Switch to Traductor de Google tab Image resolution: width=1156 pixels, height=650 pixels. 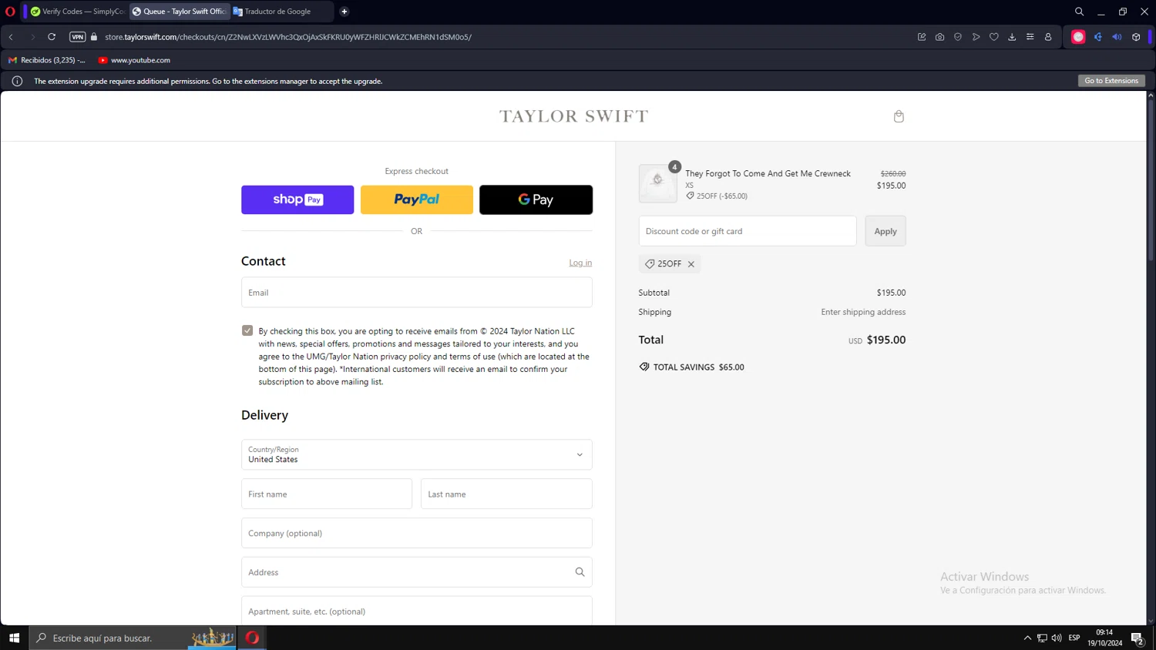281,12
